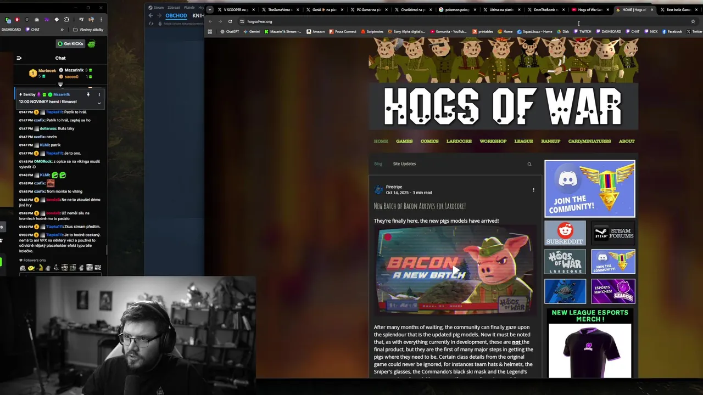Open extensions puzzle icon in chat window

click(66, 20)
